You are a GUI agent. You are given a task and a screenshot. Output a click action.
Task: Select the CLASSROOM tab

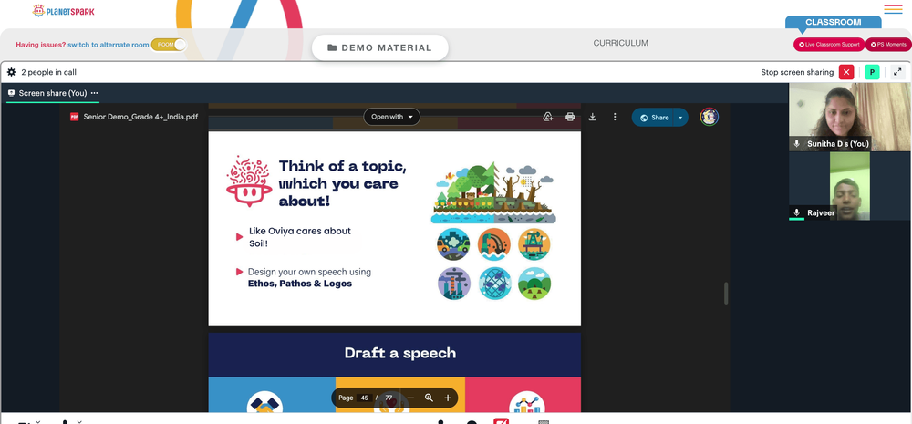(833, 22)
